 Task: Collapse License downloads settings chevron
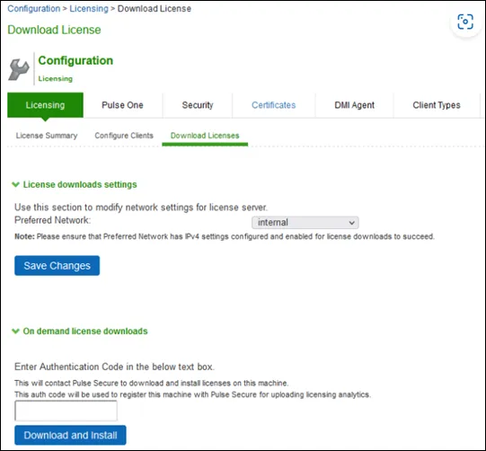click(x=15, y=184)
